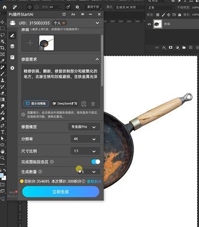Image resolution: width=199 pixels, height=227 pixels.
Task: Select the Frame tool
Action: tap(2, 54)
